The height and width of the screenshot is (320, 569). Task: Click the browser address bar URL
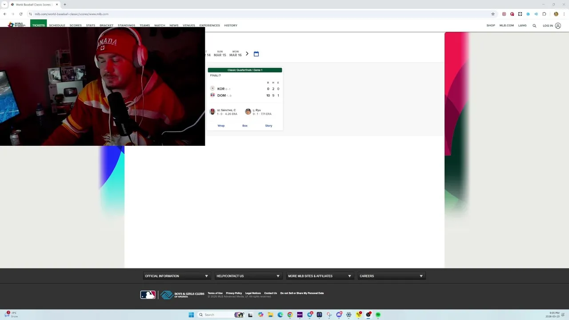[x=72, y=14]
